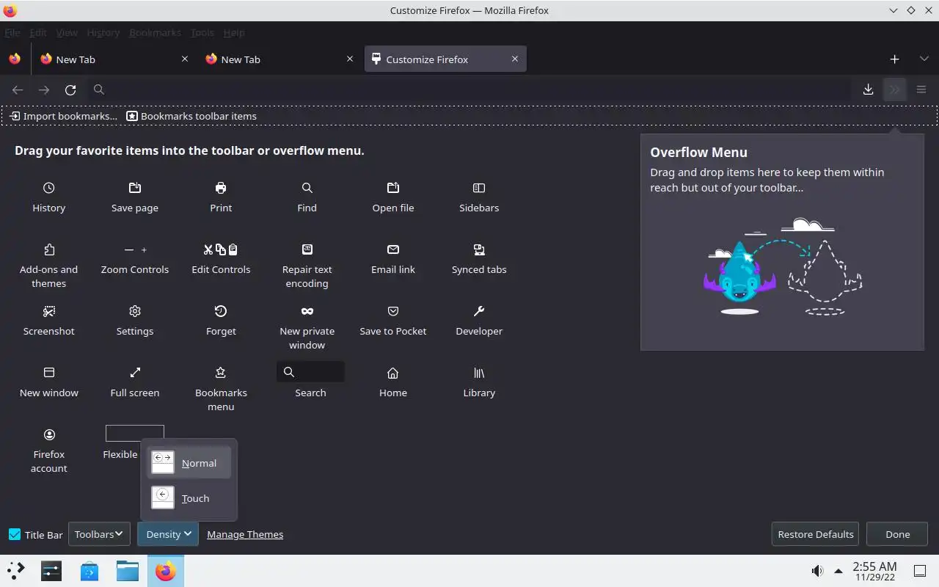
Task: Click Bookmarks toolbar items placeholder
Action: tap(191, 116)
